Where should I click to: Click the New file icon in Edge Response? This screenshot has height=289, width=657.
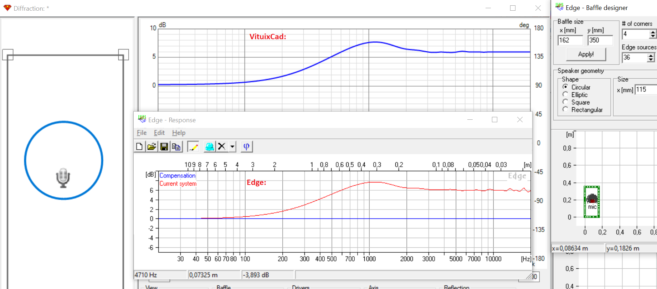(x=139, y=146)
